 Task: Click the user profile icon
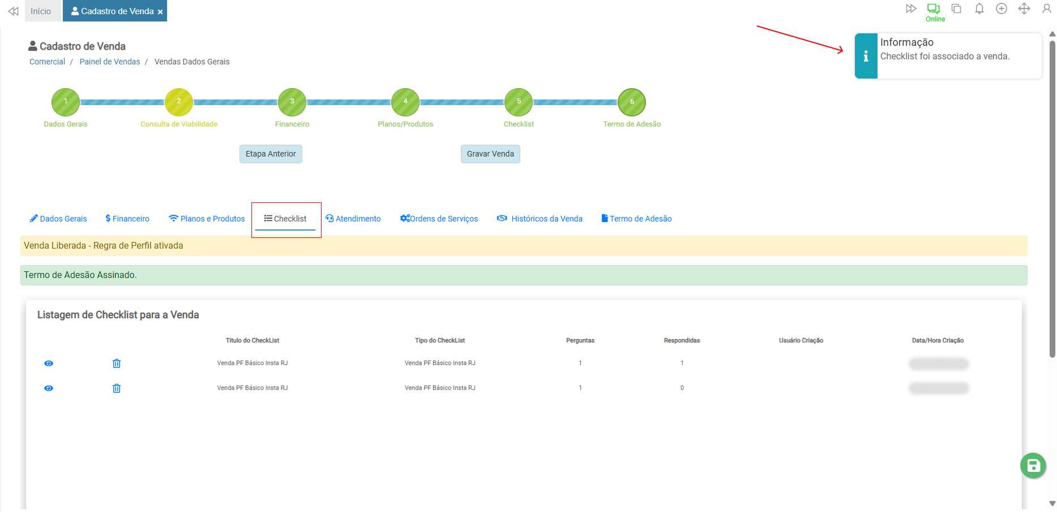click(x=1047, y=8)
